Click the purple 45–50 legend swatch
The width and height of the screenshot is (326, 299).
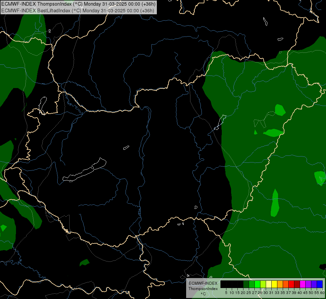coord(308,284)
